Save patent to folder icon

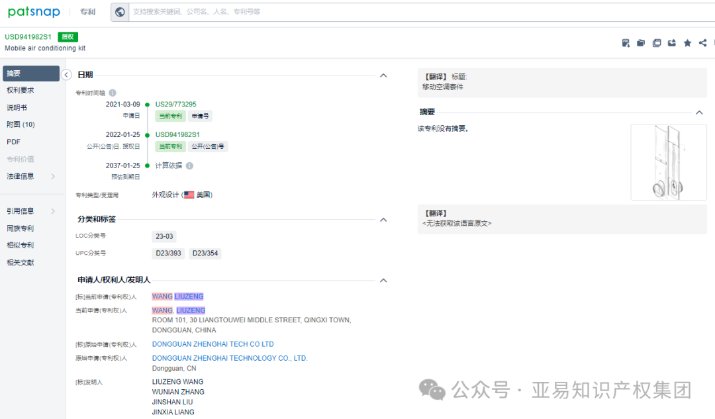pos(641,43)
